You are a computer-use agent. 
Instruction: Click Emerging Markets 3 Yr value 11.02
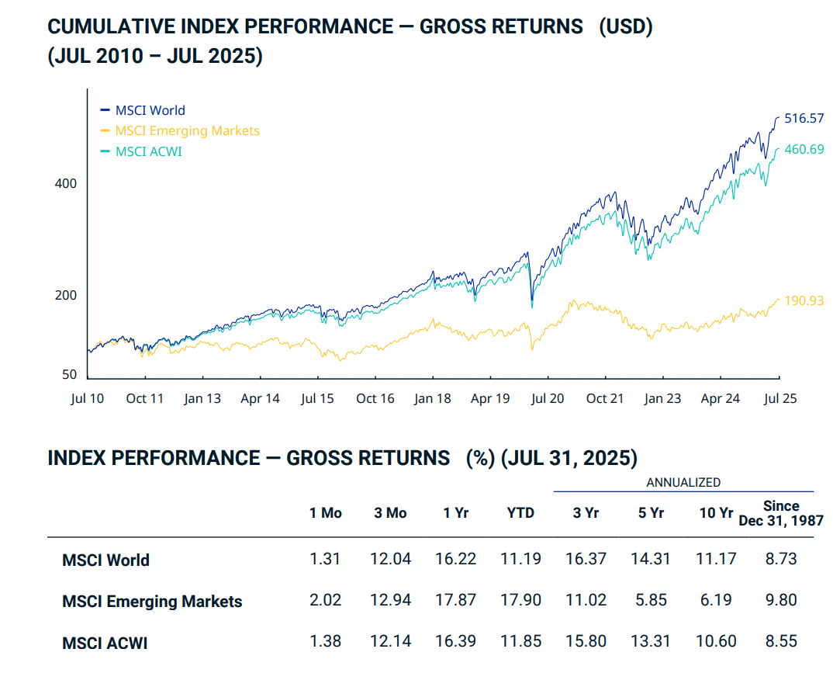tap(586, 600)
